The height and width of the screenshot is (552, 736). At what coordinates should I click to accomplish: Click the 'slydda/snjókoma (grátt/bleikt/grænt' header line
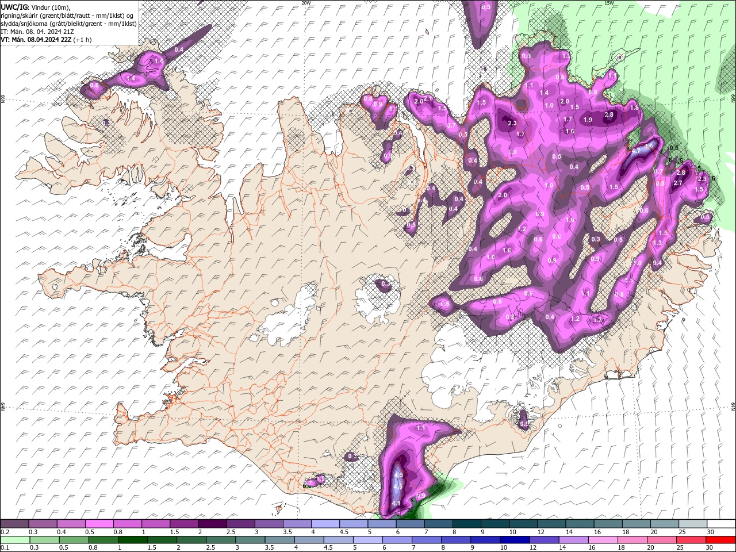tap(69, 24)
